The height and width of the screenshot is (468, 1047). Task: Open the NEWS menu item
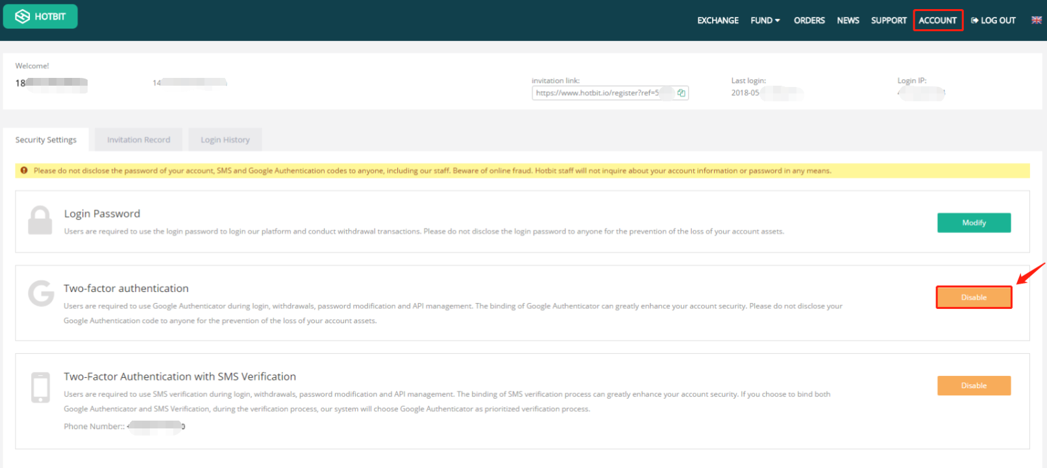(848, 20)
